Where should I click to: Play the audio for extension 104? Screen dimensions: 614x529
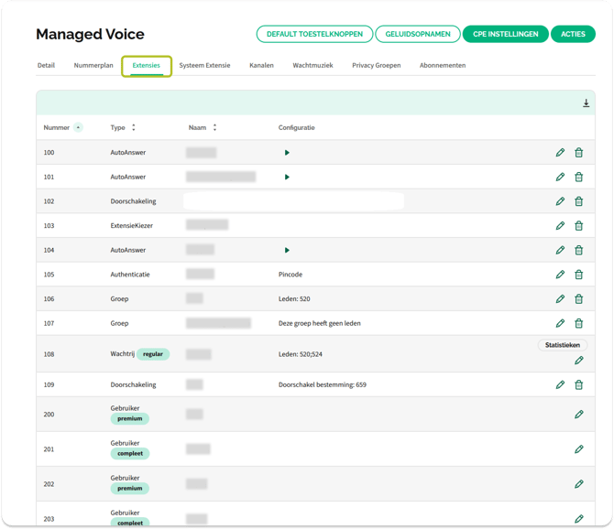coord(287,250)
